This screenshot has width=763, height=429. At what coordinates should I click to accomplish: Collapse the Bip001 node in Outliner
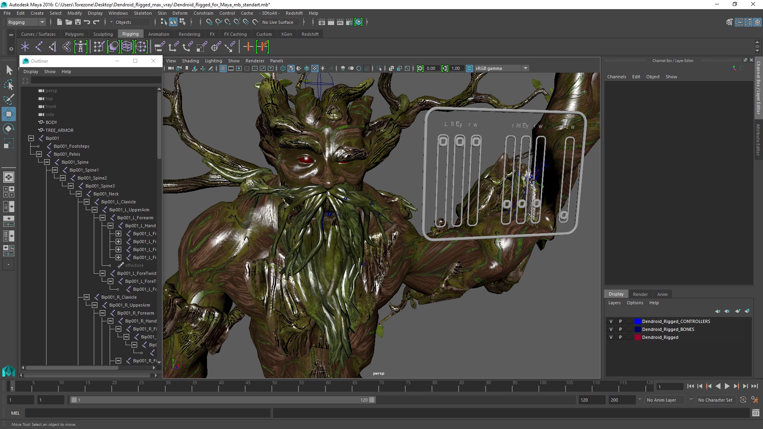click(31, 138)
